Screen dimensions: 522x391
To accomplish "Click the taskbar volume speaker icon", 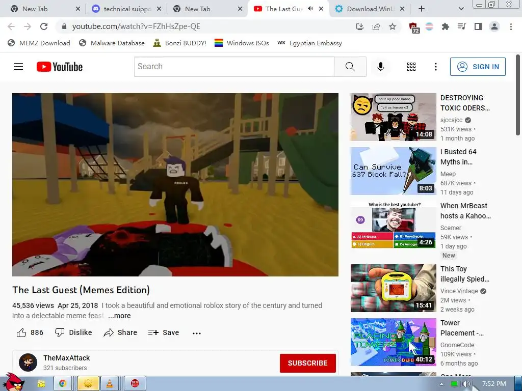I will point(465,384).
